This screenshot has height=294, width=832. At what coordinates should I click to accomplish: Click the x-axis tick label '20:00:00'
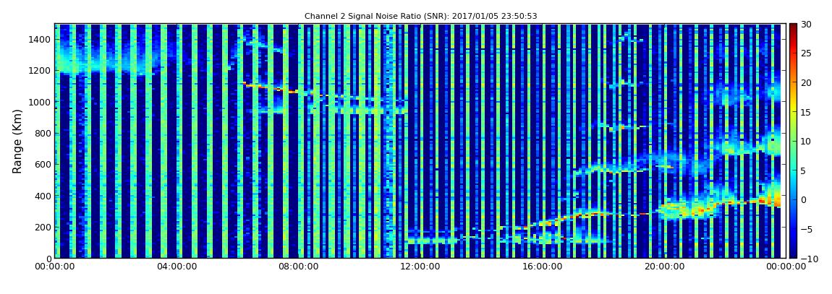click(x=663, y=267)
